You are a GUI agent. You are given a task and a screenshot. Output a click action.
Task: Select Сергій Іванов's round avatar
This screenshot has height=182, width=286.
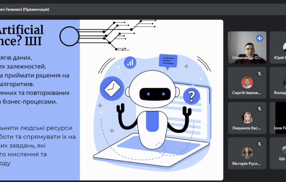pos(247,82)
